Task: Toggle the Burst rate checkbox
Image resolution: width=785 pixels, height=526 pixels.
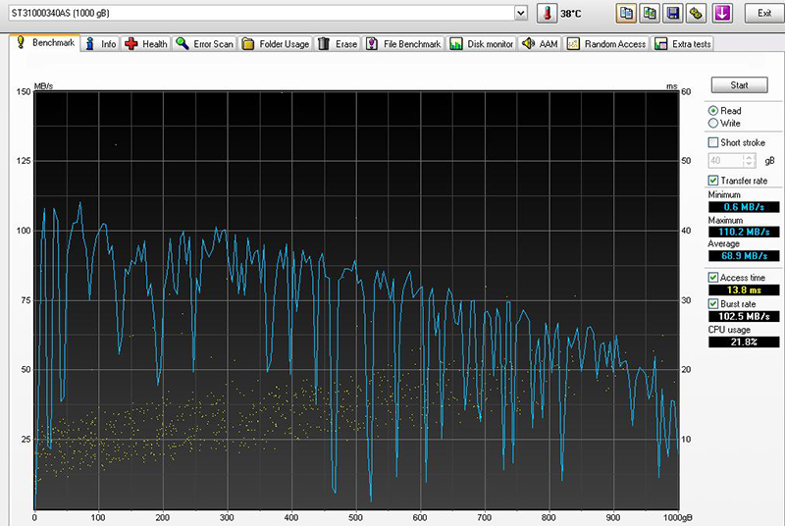Action: tap(713, 304)
